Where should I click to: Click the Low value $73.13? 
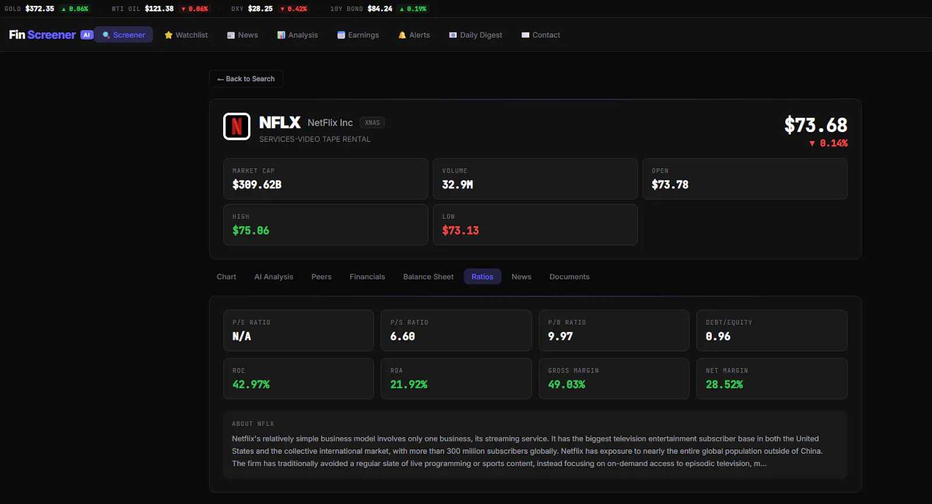[x=461, y=230]
